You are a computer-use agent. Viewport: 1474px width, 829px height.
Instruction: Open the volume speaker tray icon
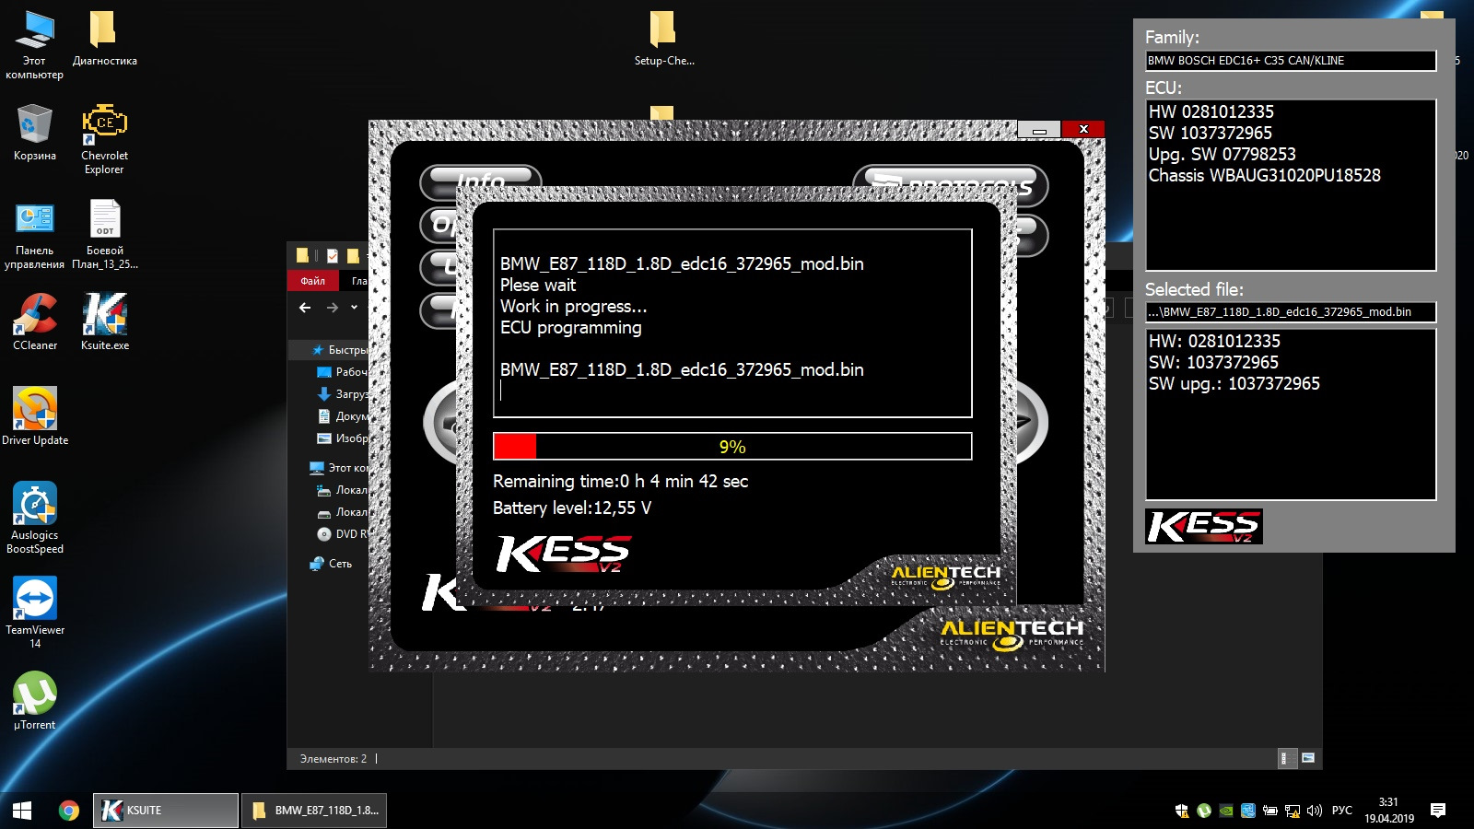pos(1315,811)
